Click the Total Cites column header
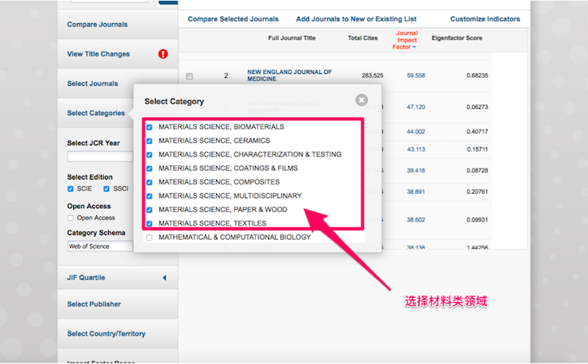The image size is (588, 364). tap(362, 38)
